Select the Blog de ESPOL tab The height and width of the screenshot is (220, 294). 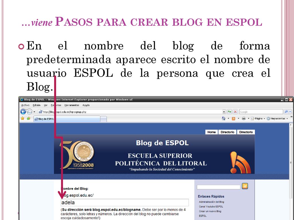67,119
